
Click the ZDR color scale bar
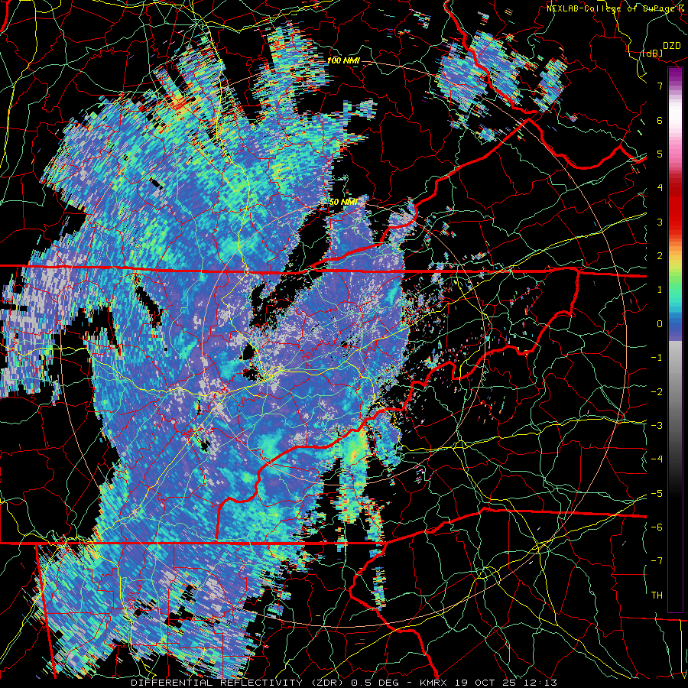pyautogui.click(x=675, y=339)
